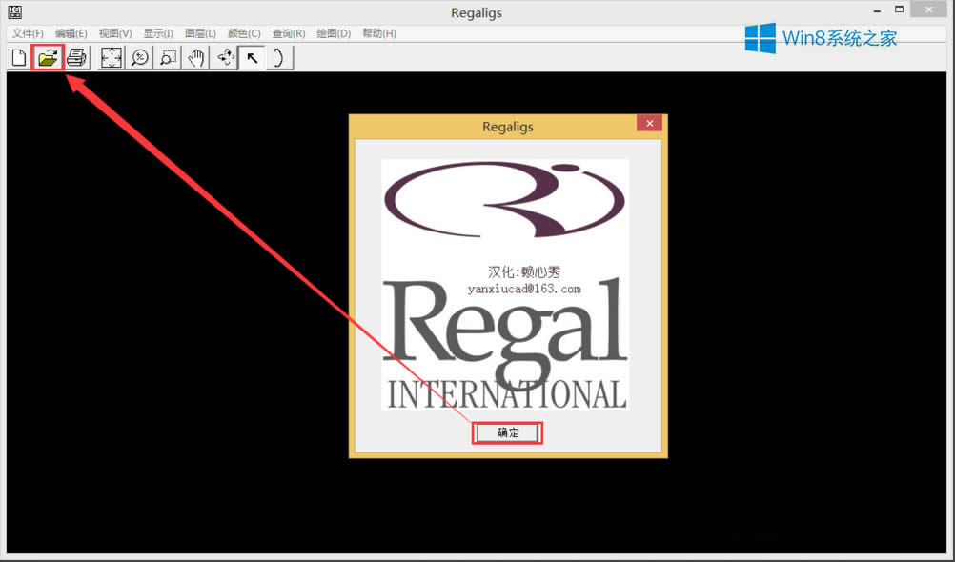Select the zoom percentage magnifier tool
The width and height of the screenshot is (955, 562).
tap(140, 58)
